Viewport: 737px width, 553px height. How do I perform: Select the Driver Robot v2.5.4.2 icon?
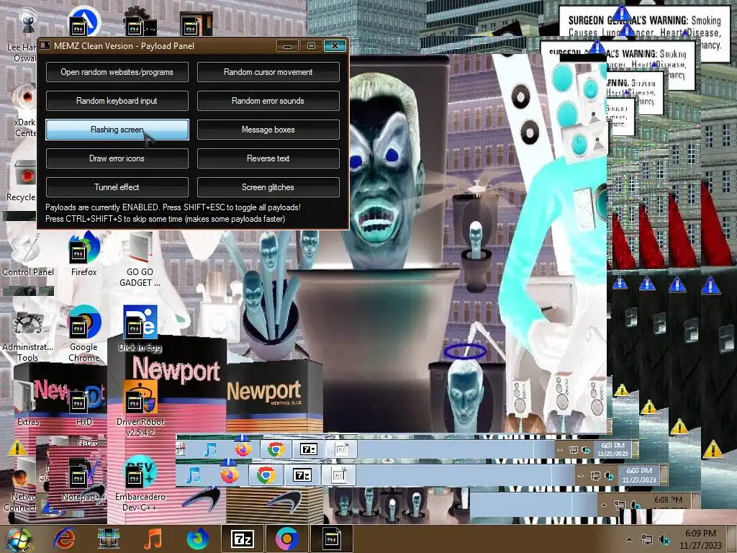pyautogui.click(x=140, y=408)
